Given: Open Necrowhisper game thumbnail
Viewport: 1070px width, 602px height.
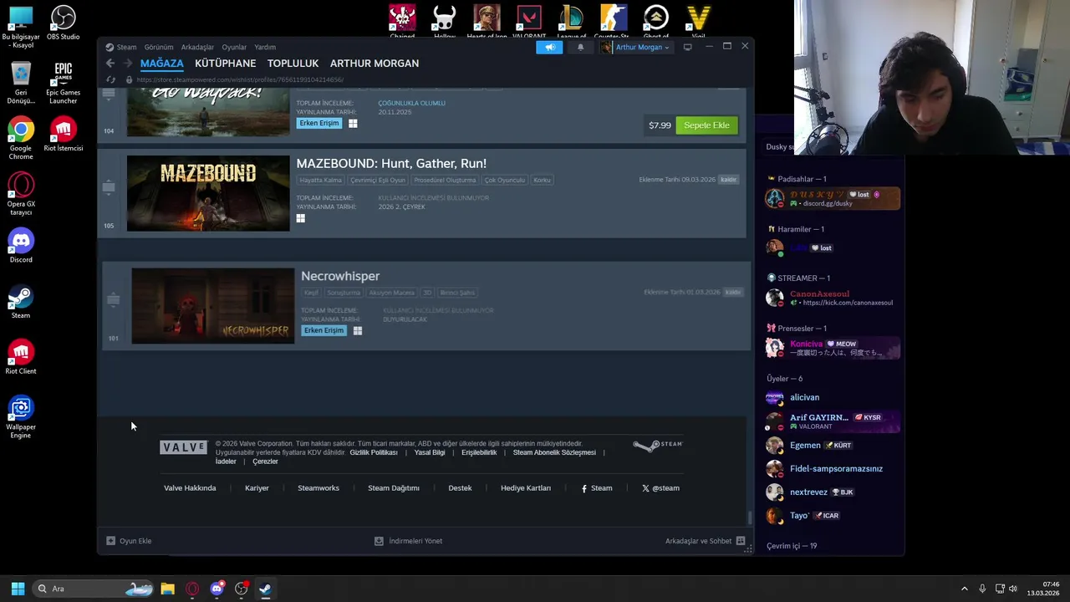Looking at the screenshot, I should click(213, 306).
